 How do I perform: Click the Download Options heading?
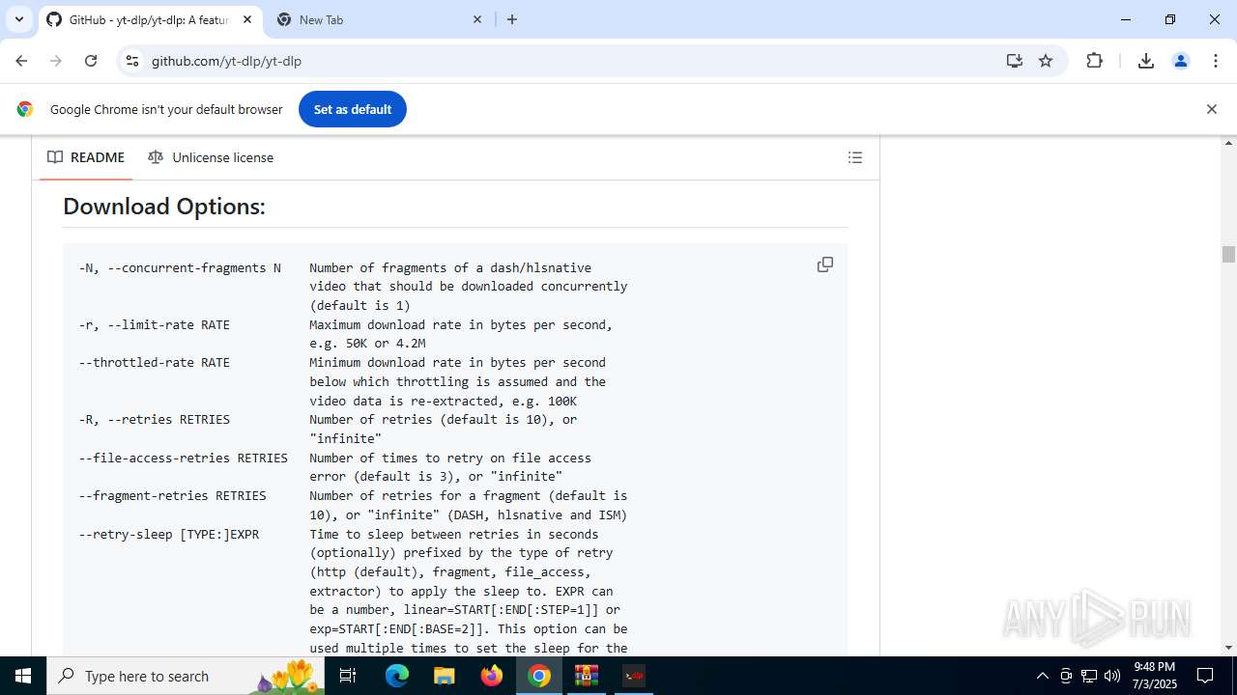164,206
